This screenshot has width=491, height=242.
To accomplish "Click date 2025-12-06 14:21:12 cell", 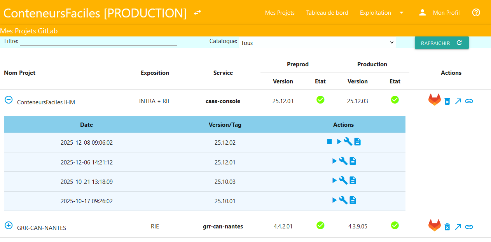I will click(x=87, y=162).
